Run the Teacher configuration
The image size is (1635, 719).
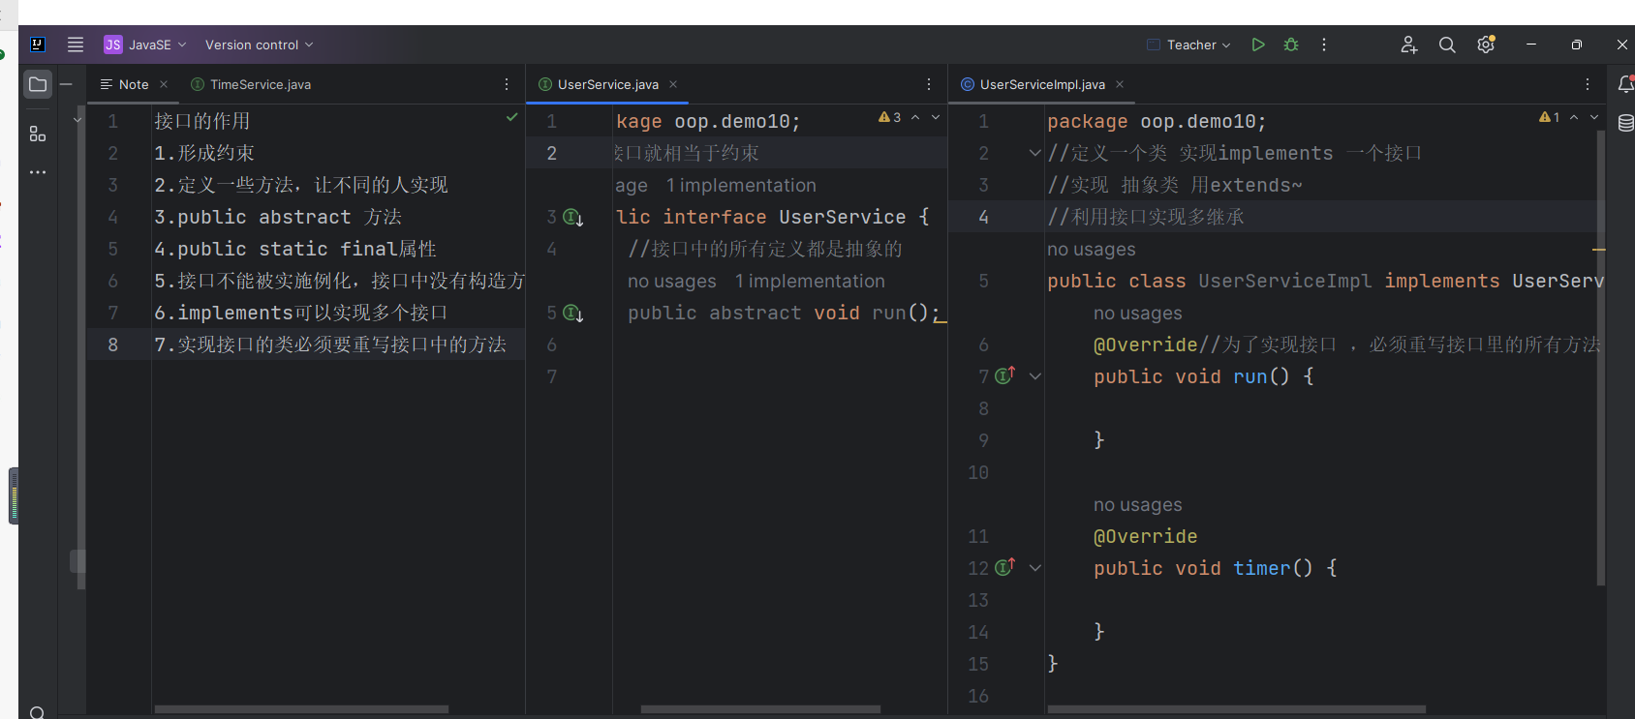[x=1257, y=45]
